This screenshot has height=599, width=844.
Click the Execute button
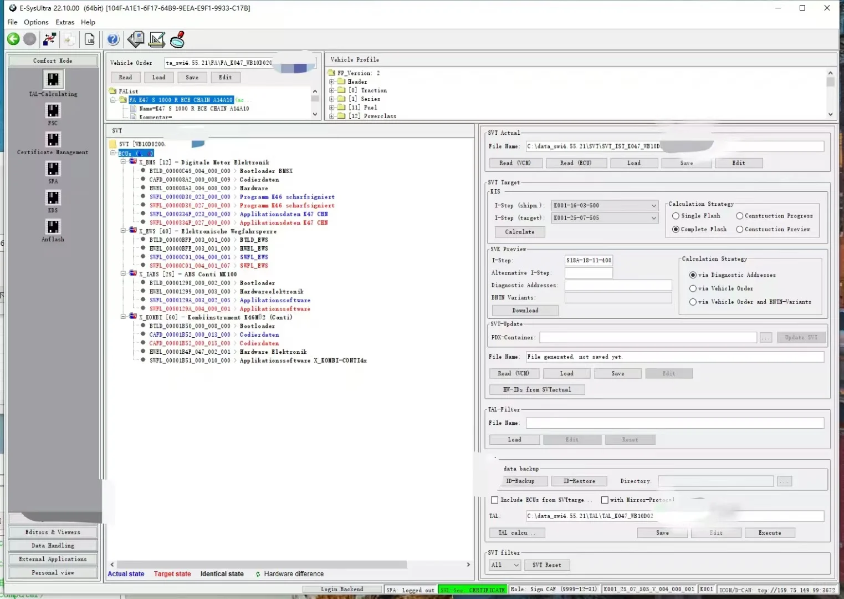click(x=770, y=533)
